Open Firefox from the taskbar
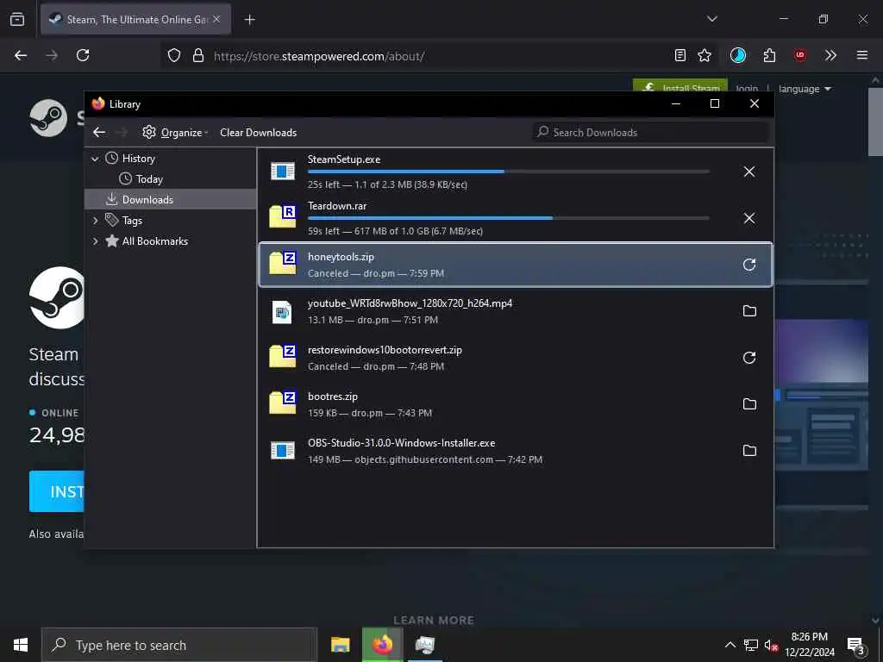 [382, 645]
